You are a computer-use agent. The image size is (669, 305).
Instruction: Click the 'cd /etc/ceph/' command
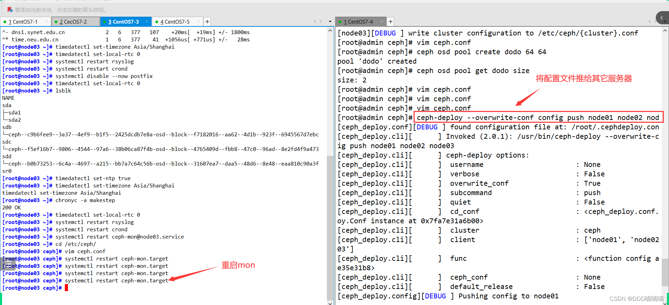pyautogui.click(x=76, y=244)
